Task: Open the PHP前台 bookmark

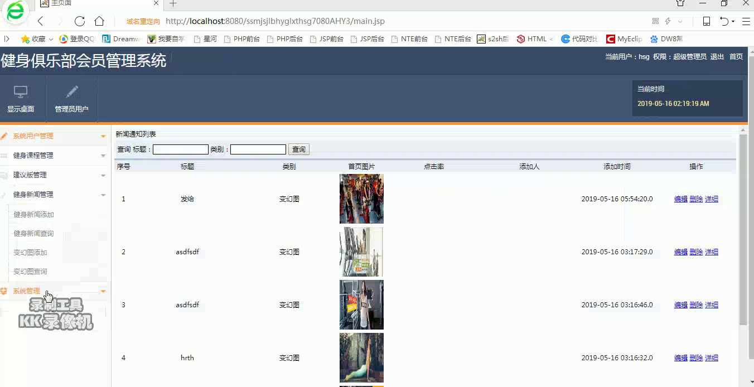Action: point(241,39)
